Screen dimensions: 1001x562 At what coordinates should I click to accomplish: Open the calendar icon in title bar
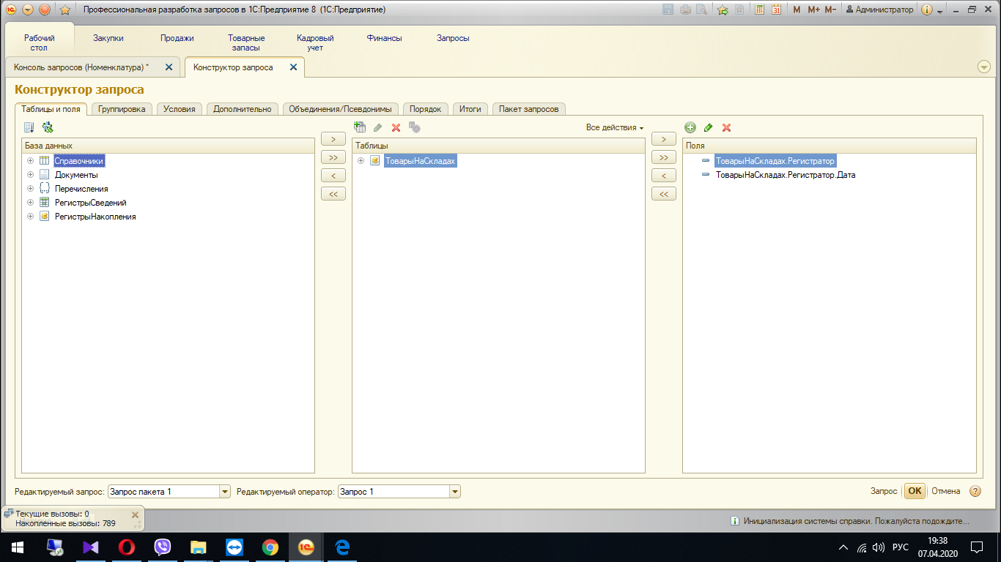point(776,10)
